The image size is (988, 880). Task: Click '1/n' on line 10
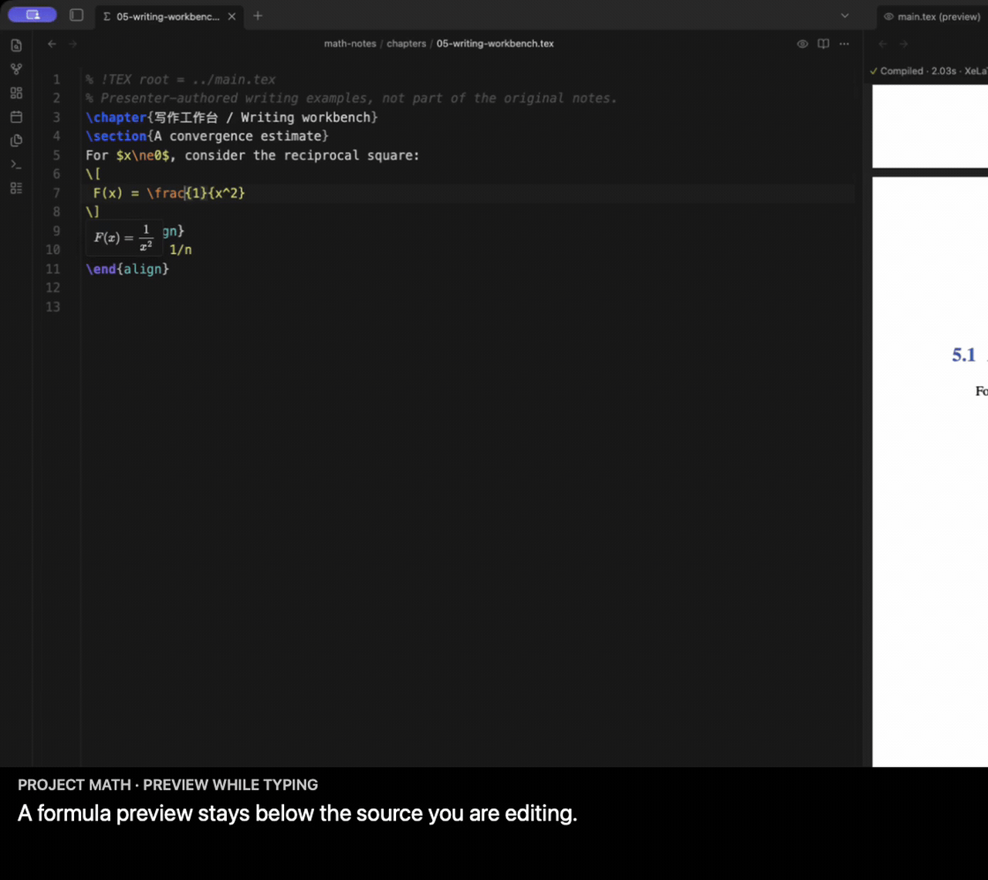181,249
